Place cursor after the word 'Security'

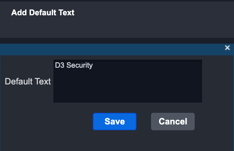[x=93, y=65]
